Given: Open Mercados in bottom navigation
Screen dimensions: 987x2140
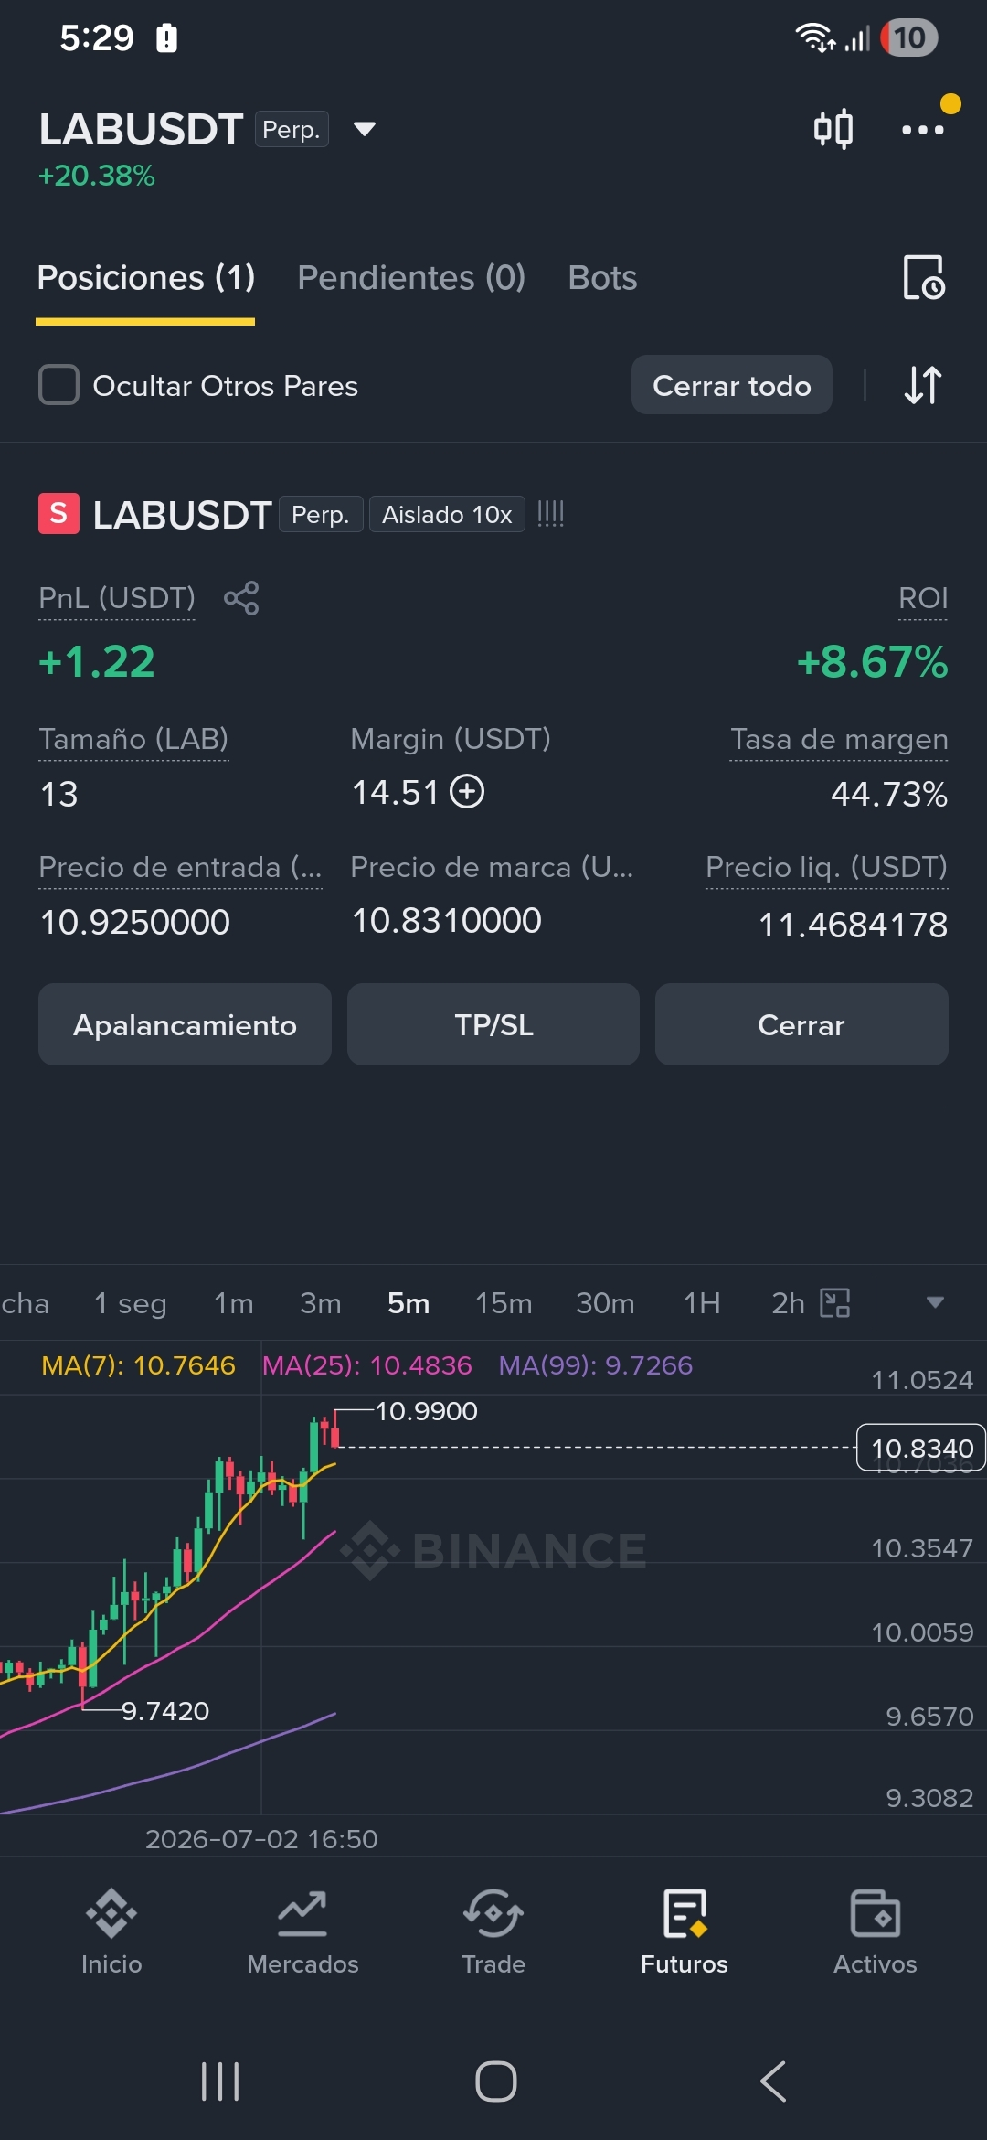Looking at the screenshot, I should click(302, 1932).
